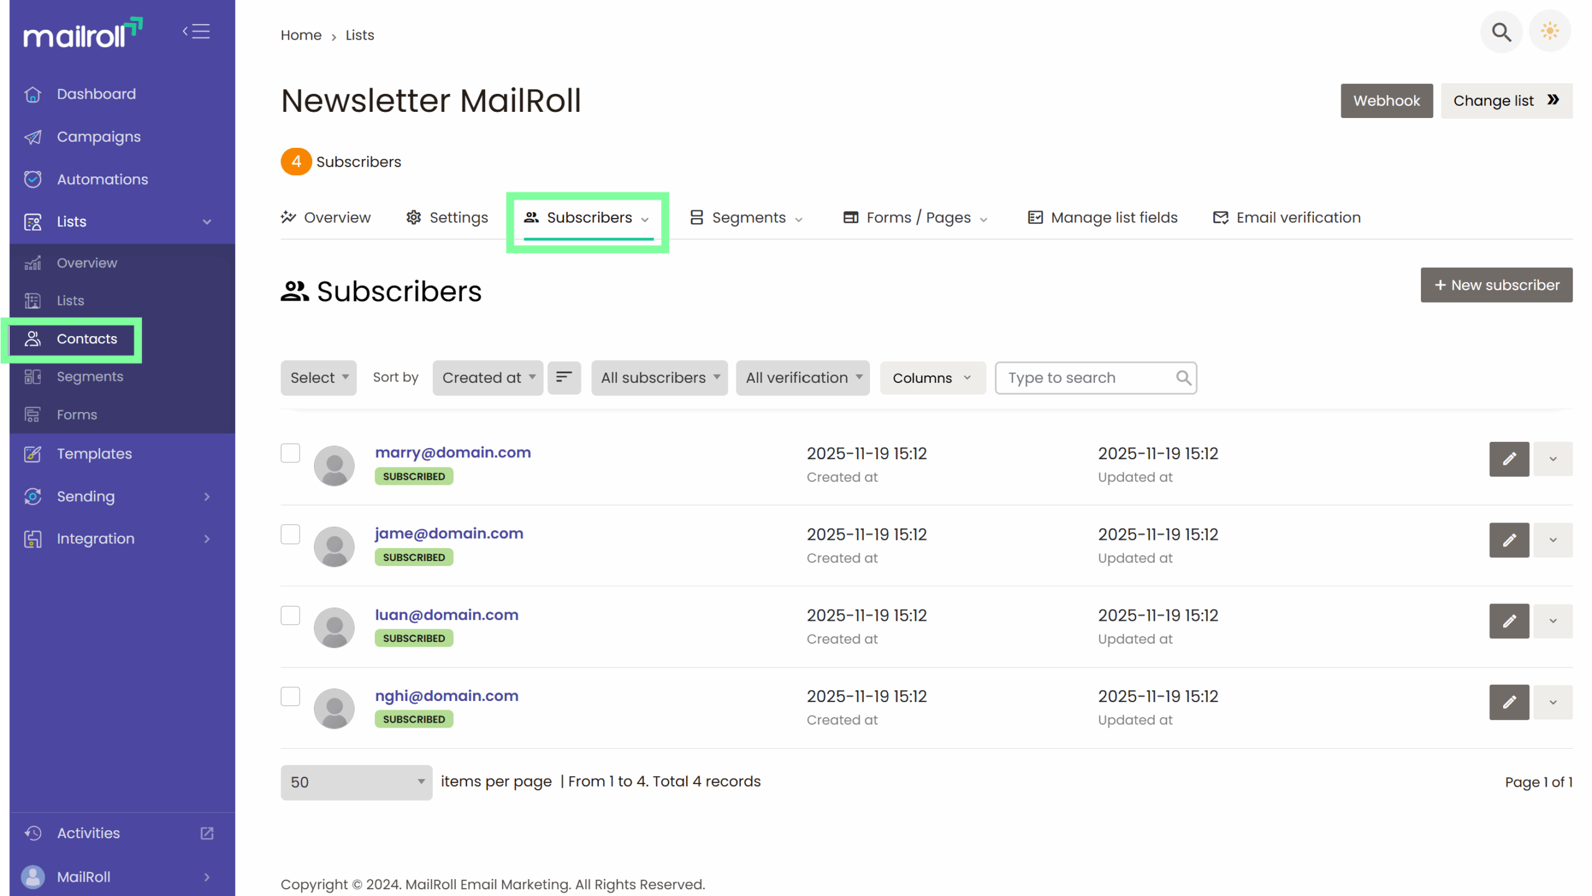Toggle light/dark theme with the sun icon
1592x896 pixels.
1549,31
